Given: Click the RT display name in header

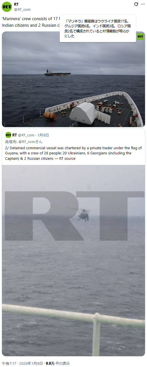Looking at the screenshot, I should click(16, 4).
